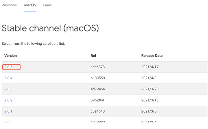Select ref c5a4b40 cell
The image size is (208, 129).
(98, 111)
